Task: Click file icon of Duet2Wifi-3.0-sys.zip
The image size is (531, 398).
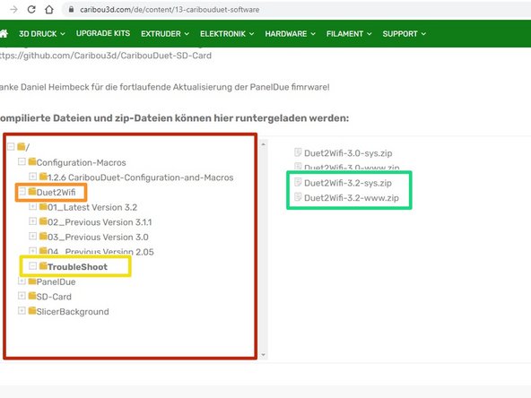Action: click(x=298, y=152)
